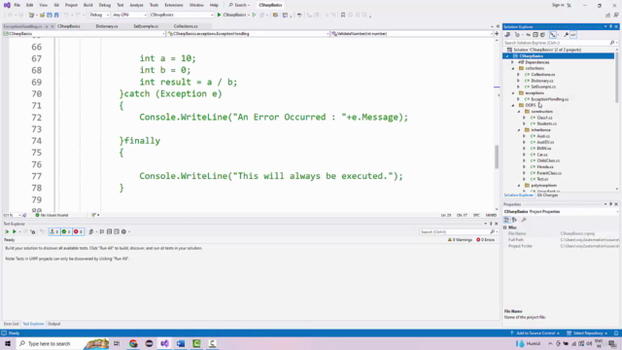Screen dimensions: 622x350
Task: Open Google Chrome from Windows taskbar
Action: 133,343
